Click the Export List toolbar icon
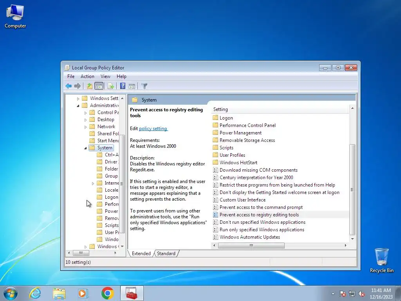Viewport: 401px width, 301px height. point(111,86)
